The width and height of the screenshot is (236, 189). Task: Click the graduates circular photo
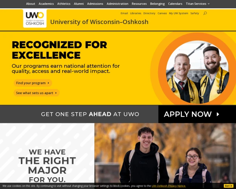(x=197, y=72)
